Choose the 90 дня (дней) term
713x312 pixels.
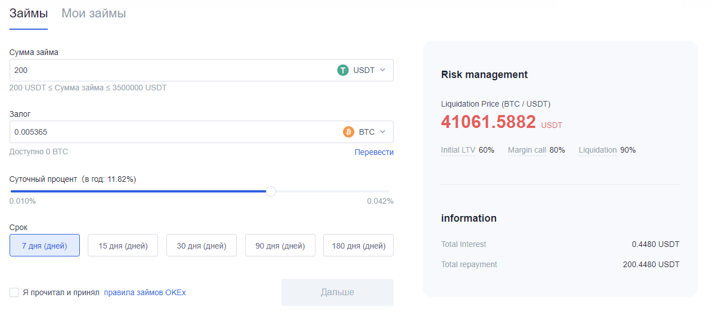pos(280,245)
